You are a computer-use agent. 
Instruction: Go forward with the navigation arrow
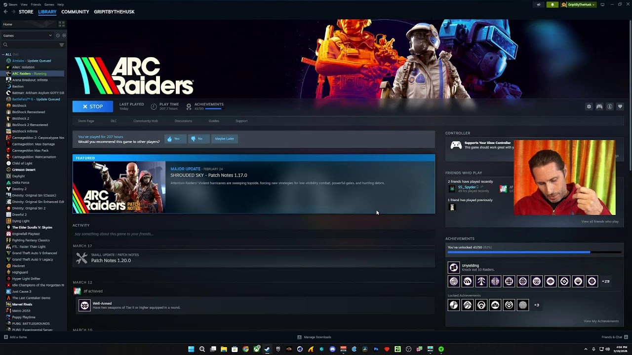[x=13, y=12]
